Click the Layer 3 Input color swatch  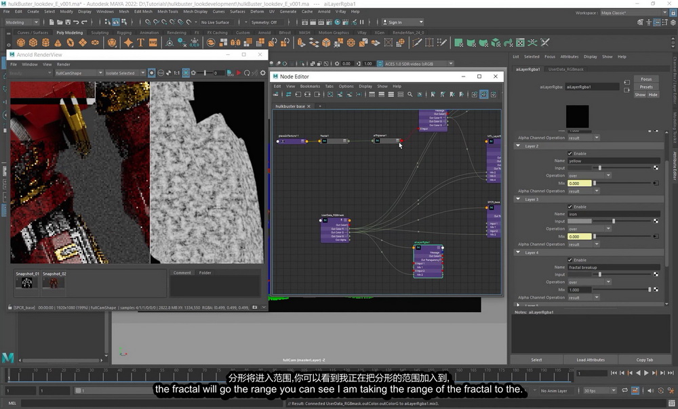pyautogui.click(x=580, y=221)
